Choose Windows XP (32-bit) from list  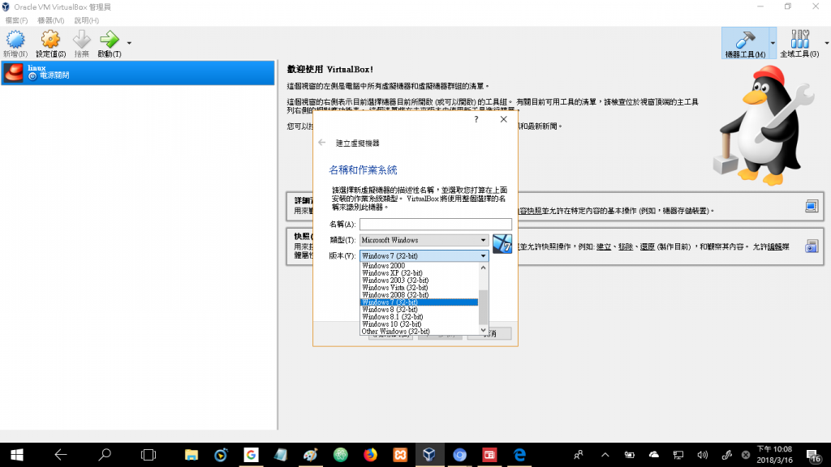[x=419, y=273]
